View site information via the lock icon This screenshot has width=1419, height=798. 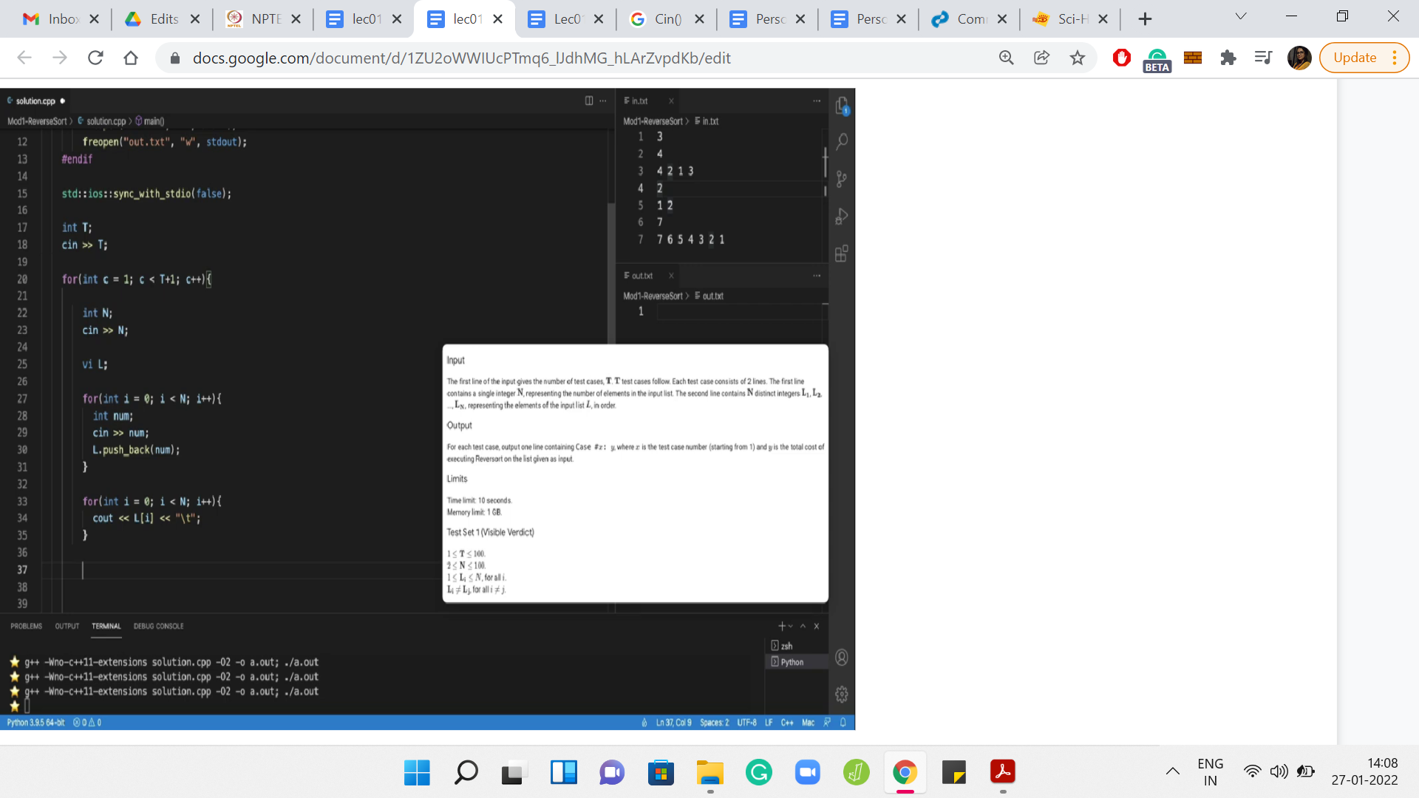click(175, 58)
